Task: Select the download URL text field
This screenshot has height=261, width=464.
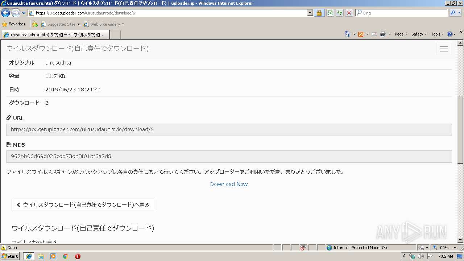Action: (229, 129)
